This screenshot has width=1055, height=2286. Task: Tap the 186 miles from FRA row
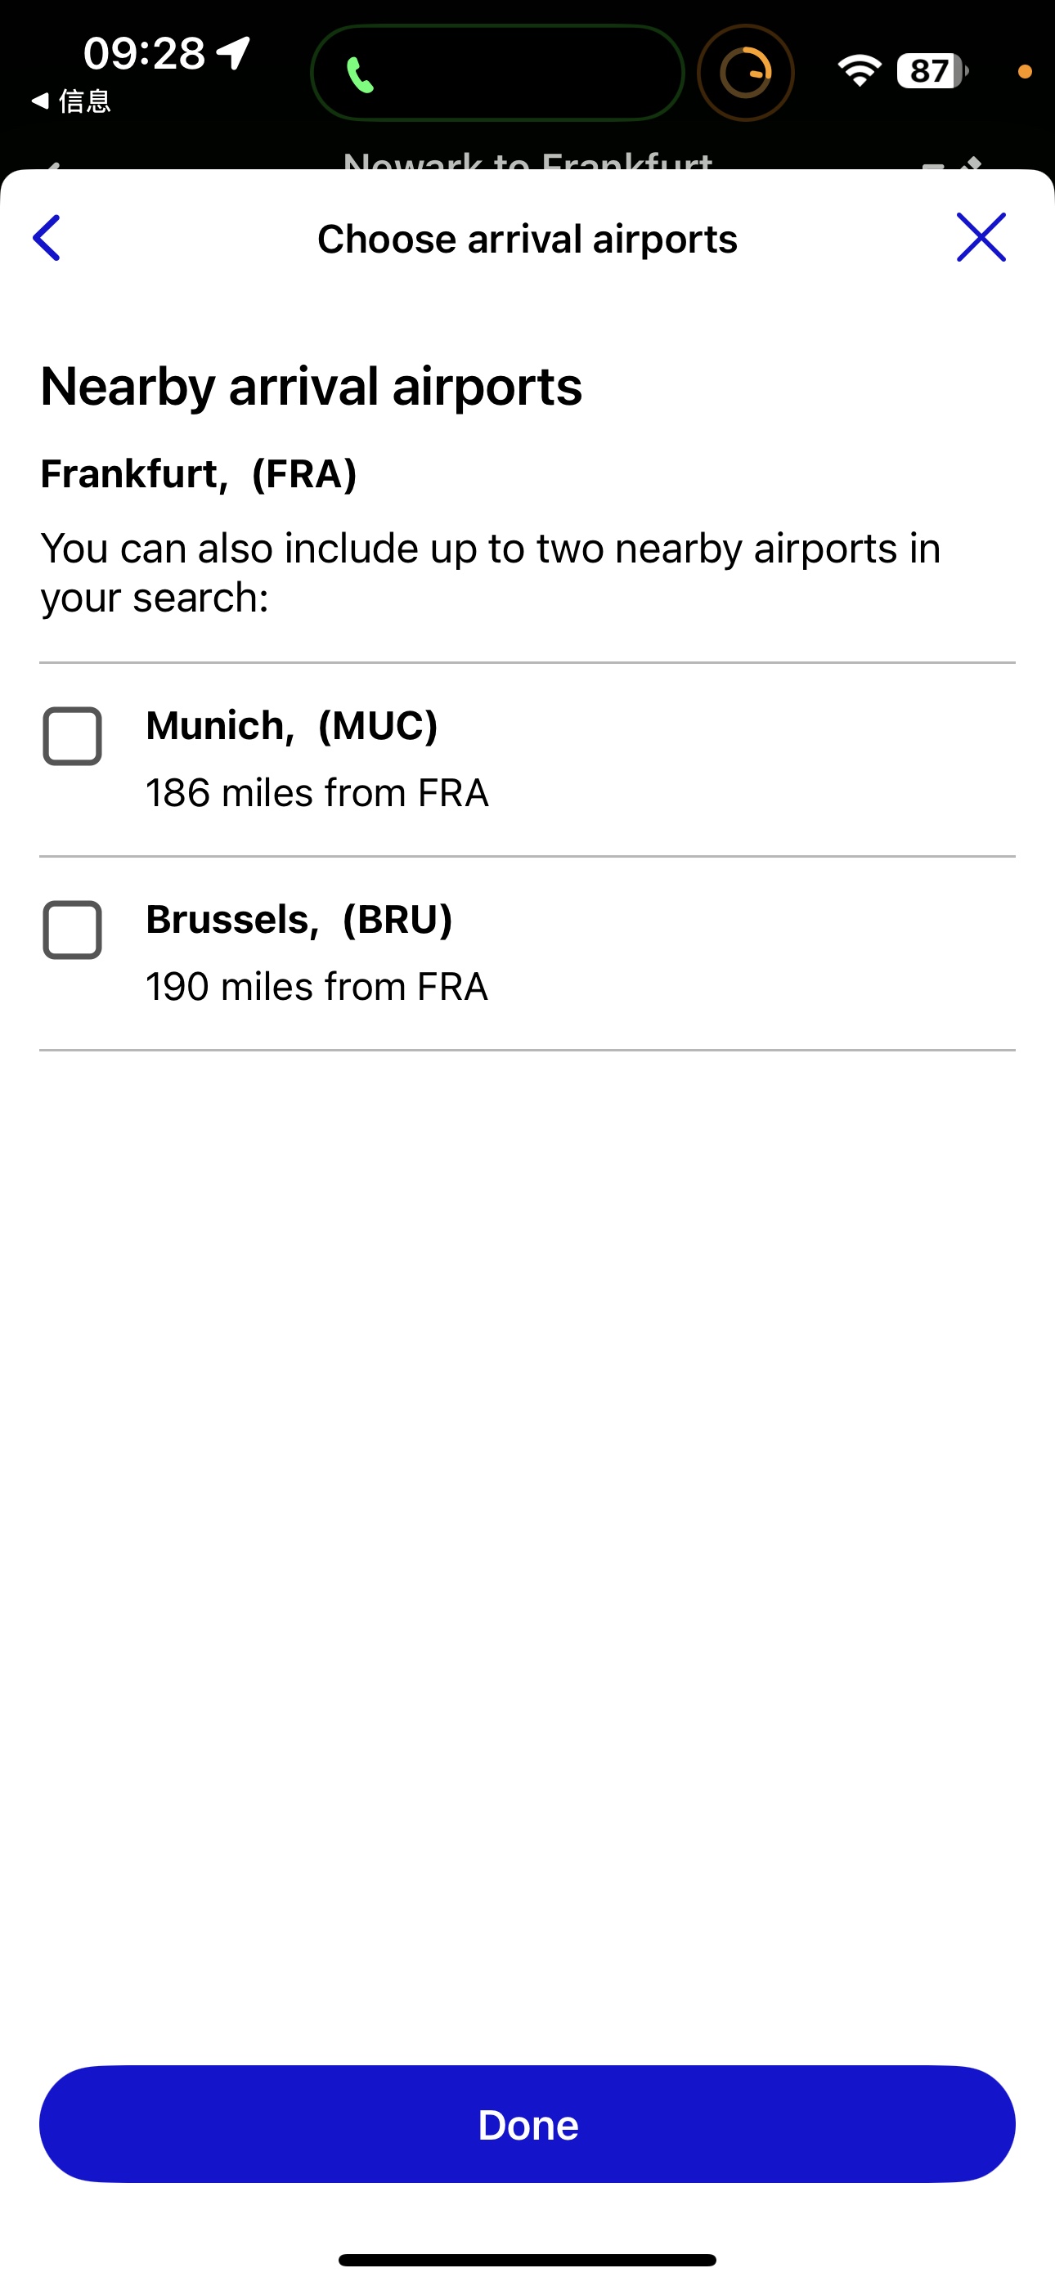tap(317, 792)
